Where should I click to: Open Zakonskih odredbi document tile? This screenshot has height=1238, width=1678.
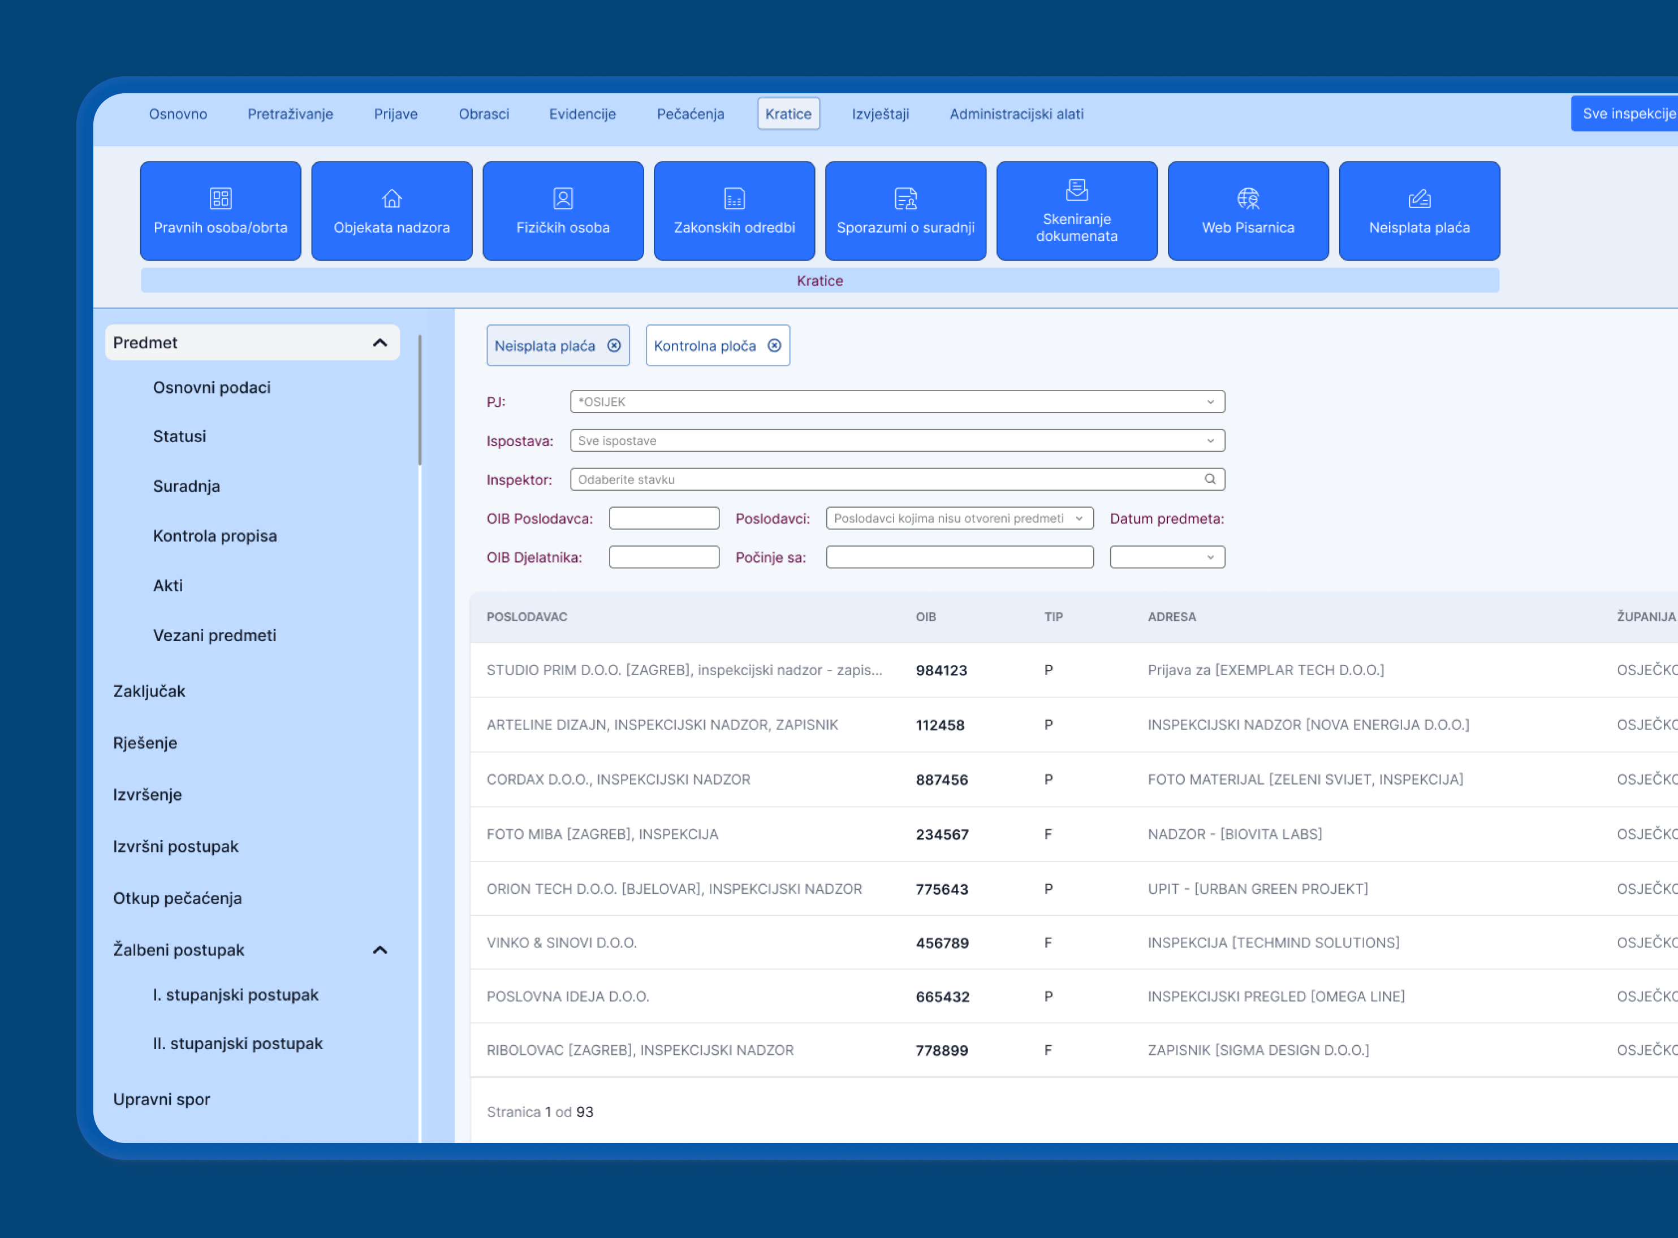click(x=734, y=211)
